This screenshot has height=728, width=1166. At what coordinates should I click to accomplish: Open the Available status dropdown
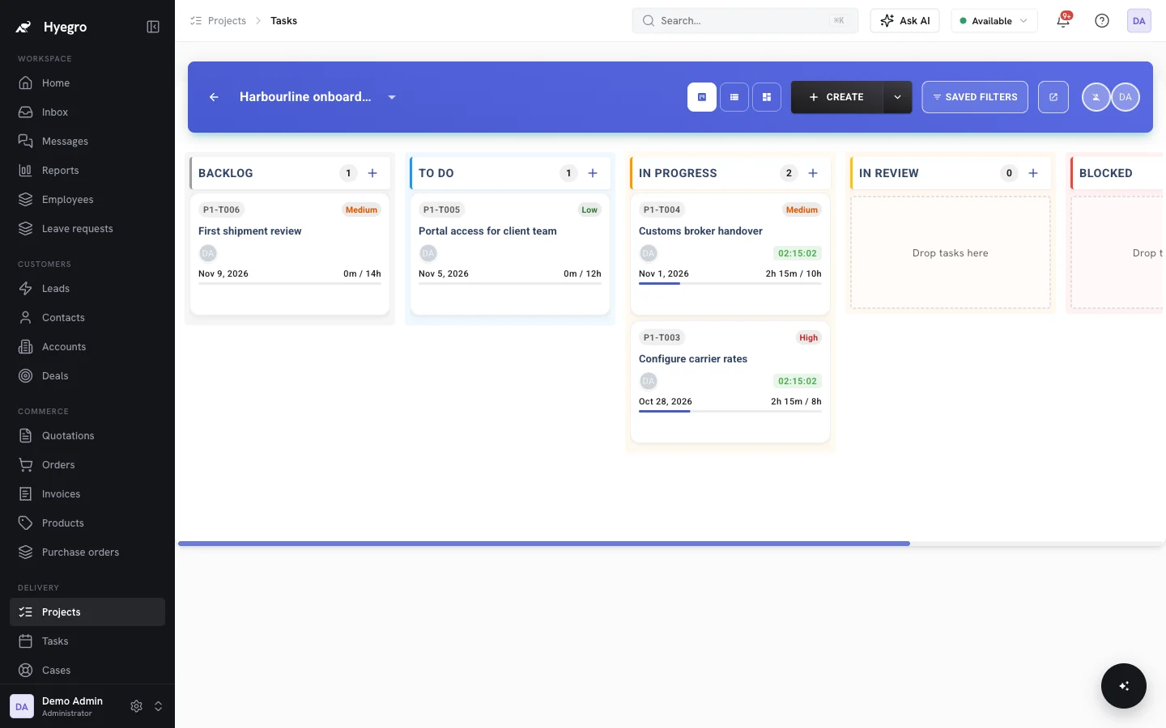(994, 21)
